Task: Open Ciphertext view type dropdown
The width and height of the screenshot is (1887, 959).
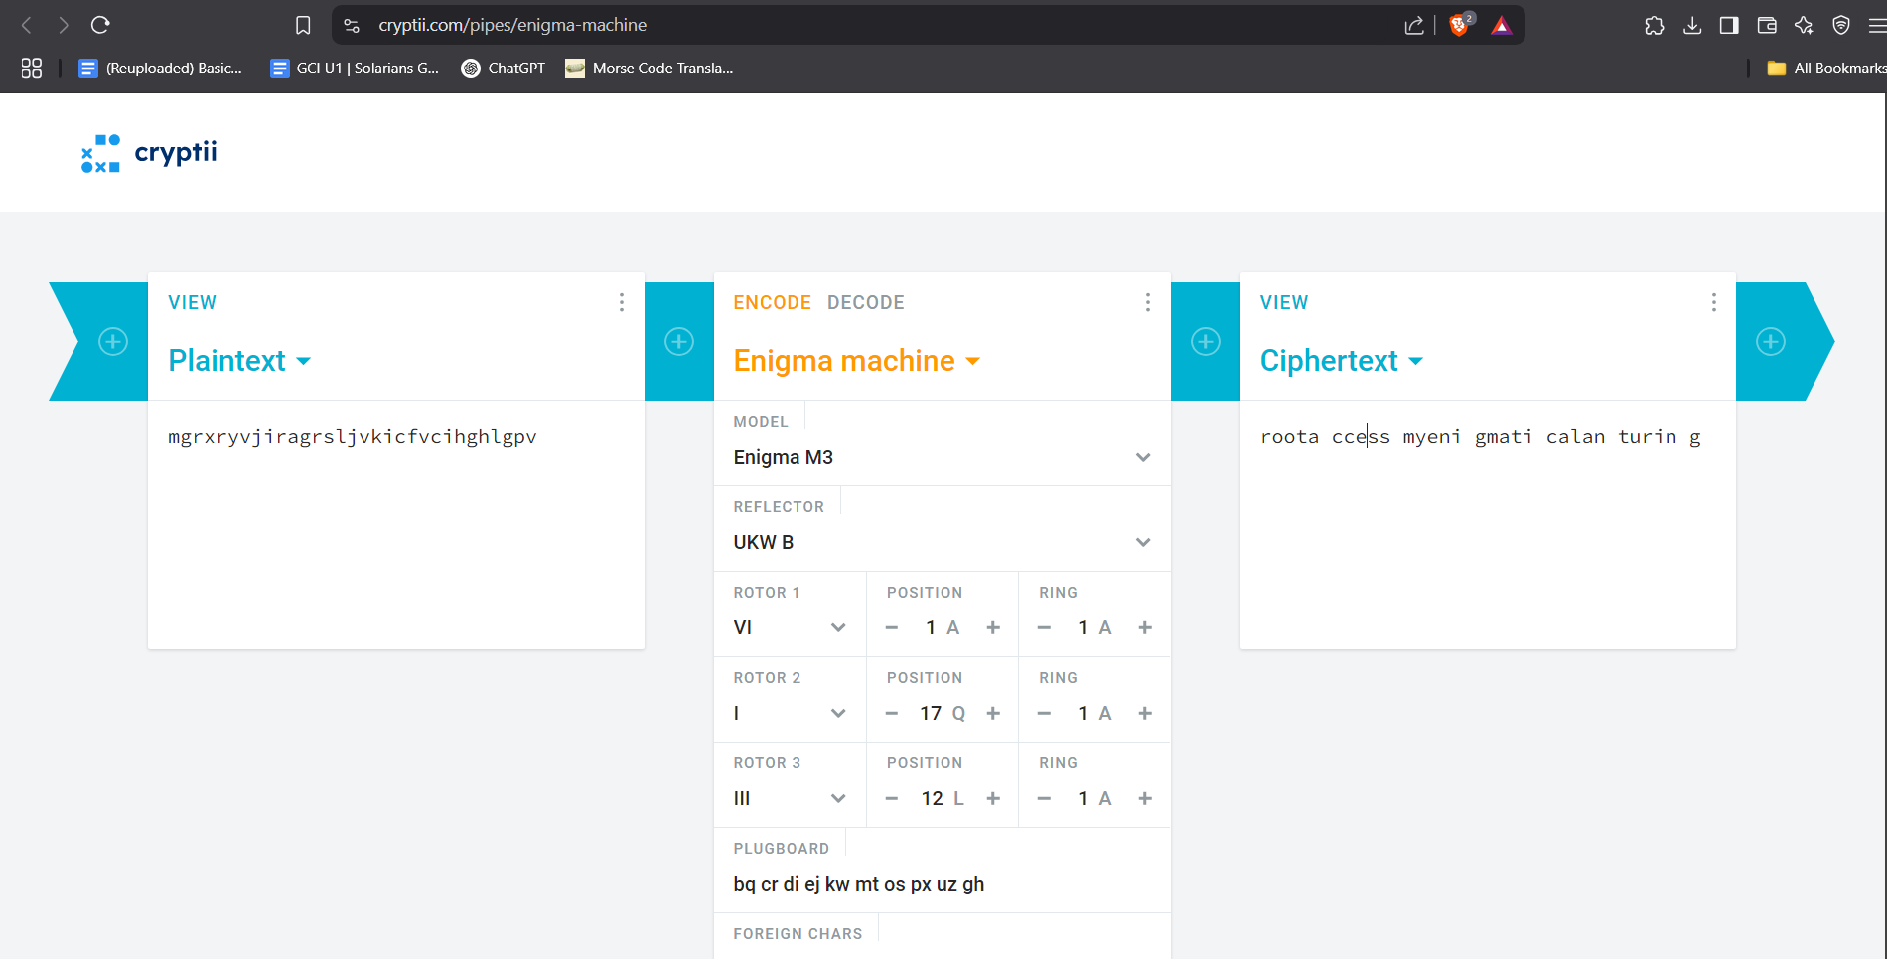Action: tap(1342, 361)
